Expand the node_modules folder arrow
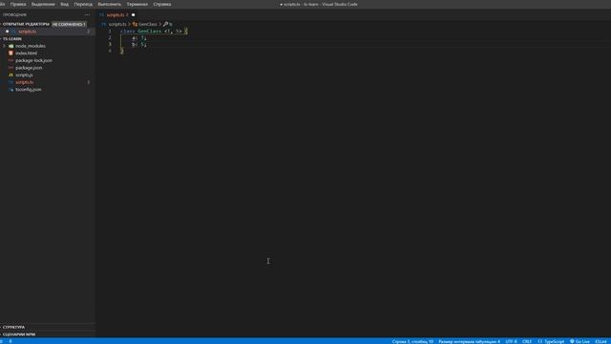 (4, 46)
